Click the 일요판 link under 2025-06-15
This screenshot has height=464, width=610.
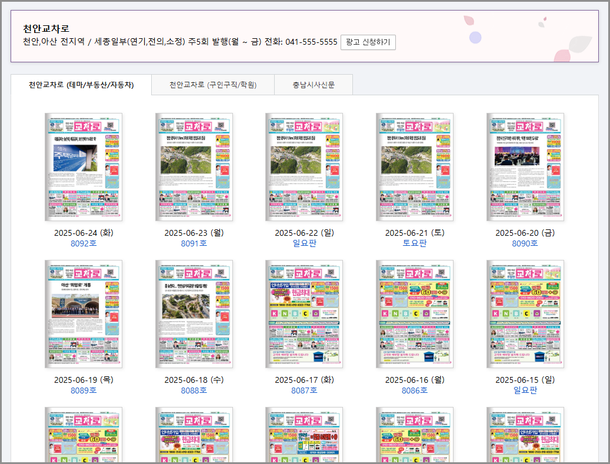[x=525, y=390]
